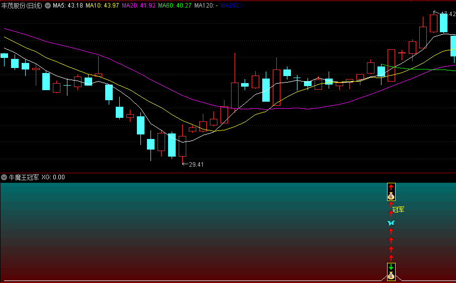Click the 47.42 high price marker
Image resolution: width=456 pixels, height=283 pixels.
tap(445, 14)
